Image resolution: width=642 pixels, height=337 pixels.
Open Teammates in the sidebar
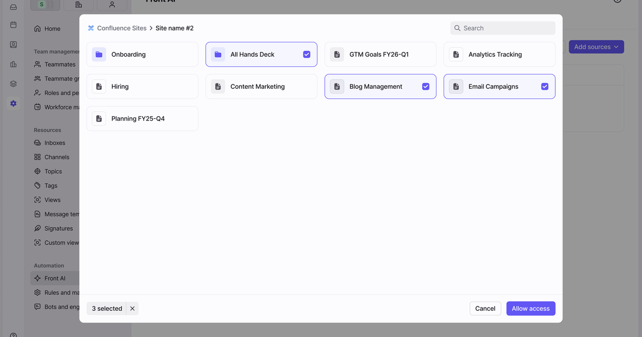click(x=60, y=64)
